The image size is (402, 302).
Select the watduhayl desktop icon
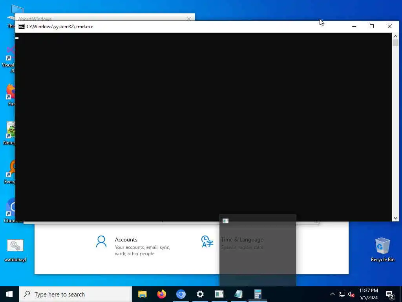tap(15, 250)
